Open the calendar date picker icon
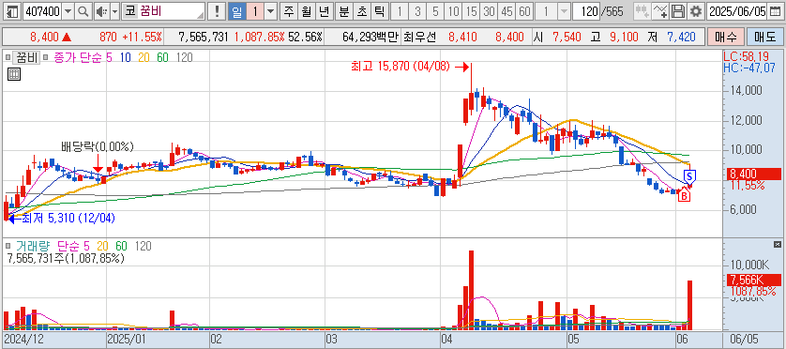Screen dimensions: 786x349 [775, 11]
